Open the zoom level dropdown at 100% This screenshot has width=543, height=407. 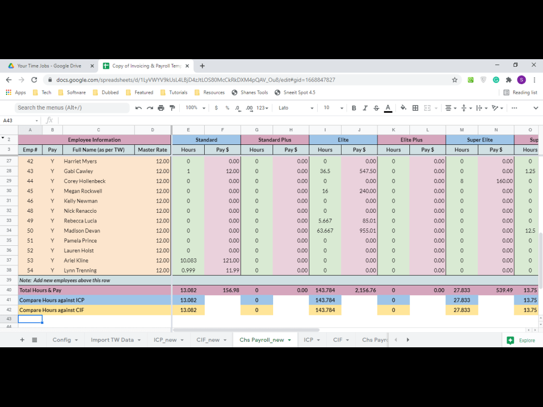click(x=195, y=108)
